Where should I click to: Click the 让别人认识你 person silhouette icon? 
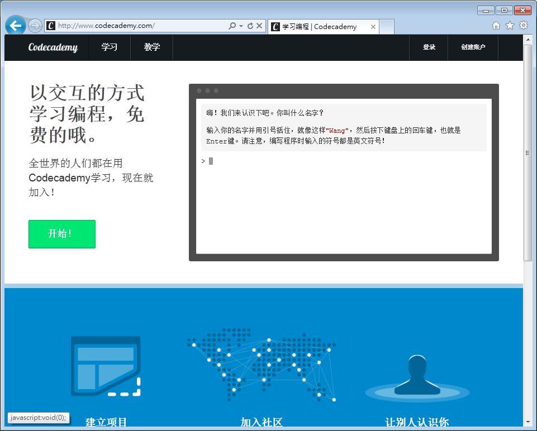tap(417, 379)
